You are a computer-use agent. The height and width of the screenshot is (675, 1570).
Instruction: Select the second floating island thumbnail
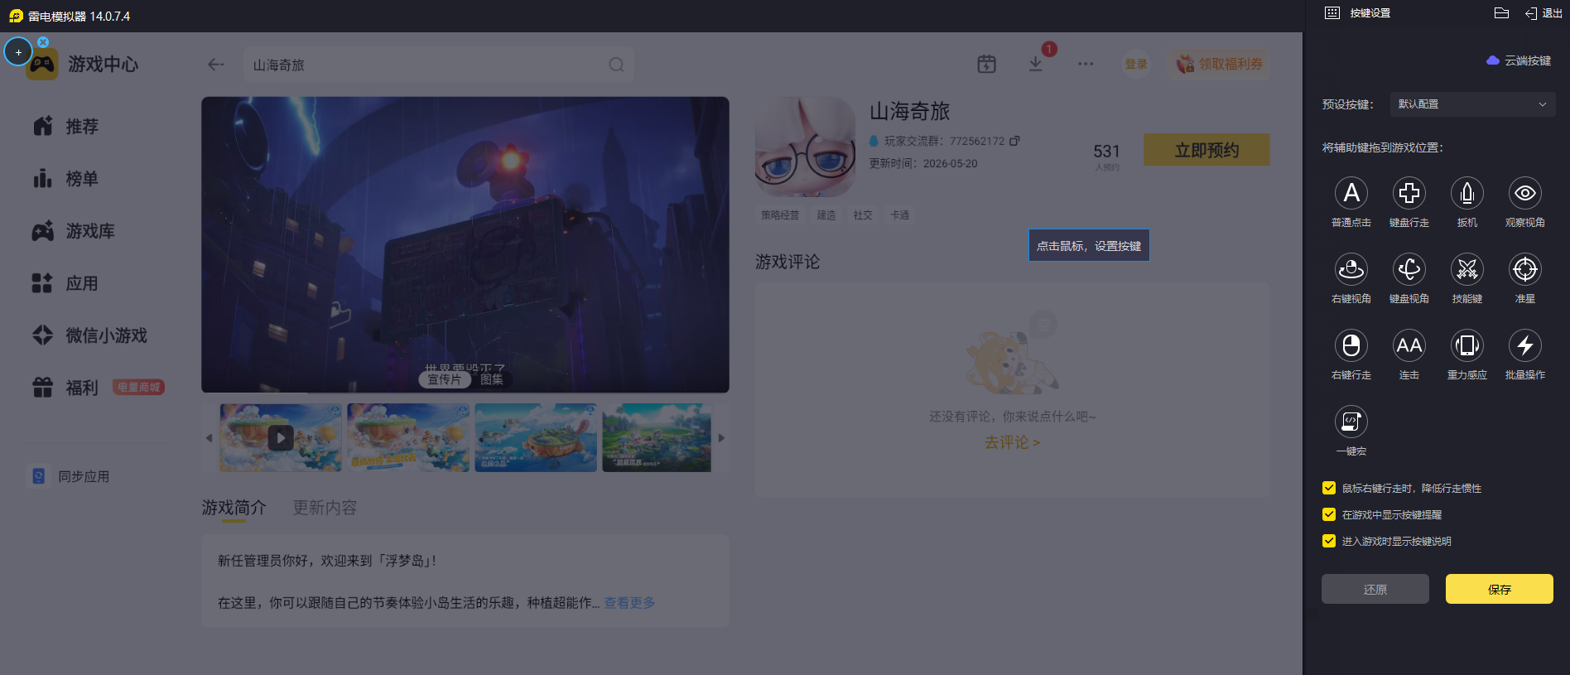click(x=408, y=437)
